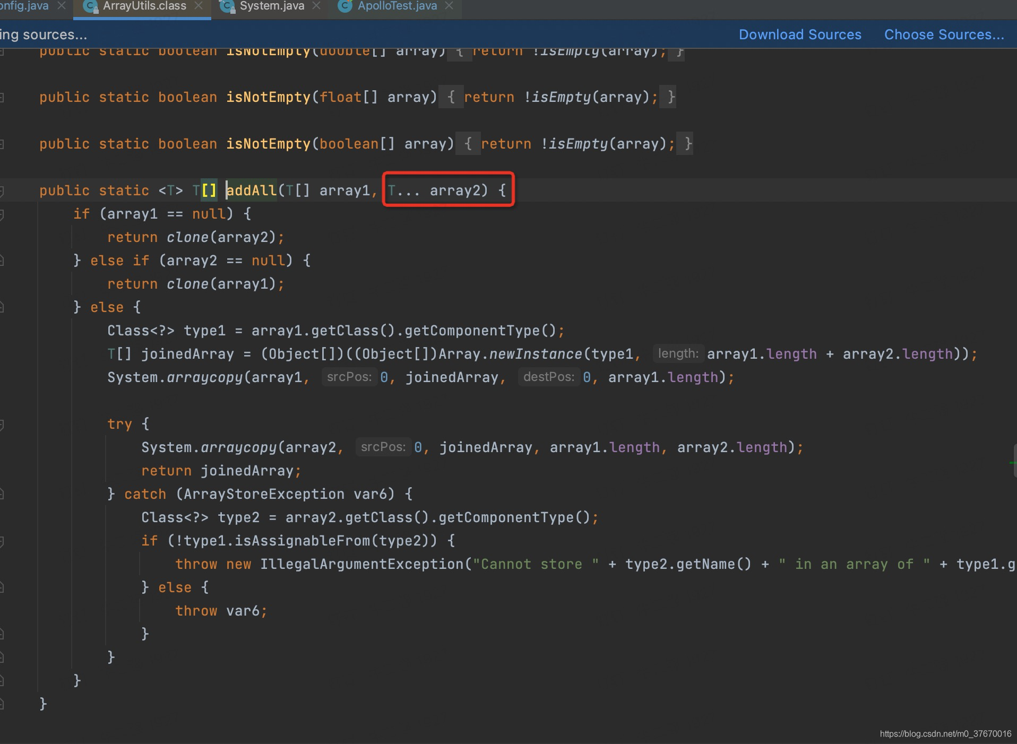Click the "Cannot store " string literal
The width and height of the screenshot is (1017, 744).
coord(536,564)
